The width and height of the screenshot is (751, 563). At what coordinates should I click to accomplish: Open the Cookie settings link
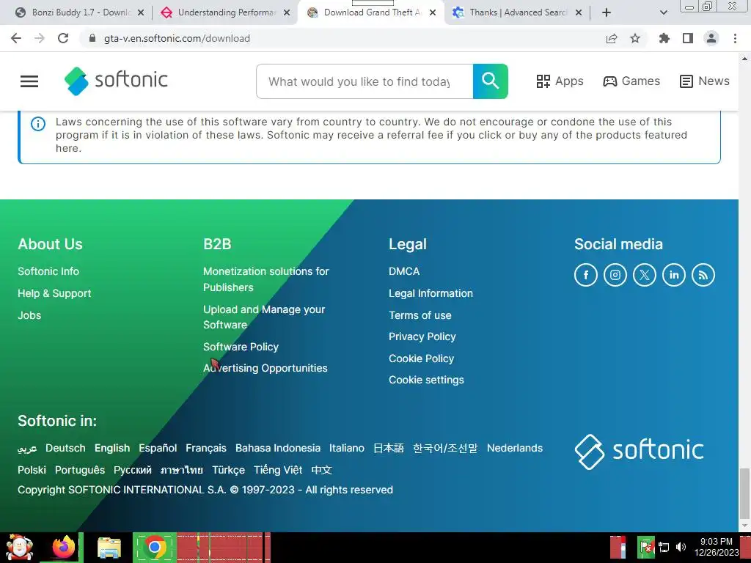tap(426, 380)
